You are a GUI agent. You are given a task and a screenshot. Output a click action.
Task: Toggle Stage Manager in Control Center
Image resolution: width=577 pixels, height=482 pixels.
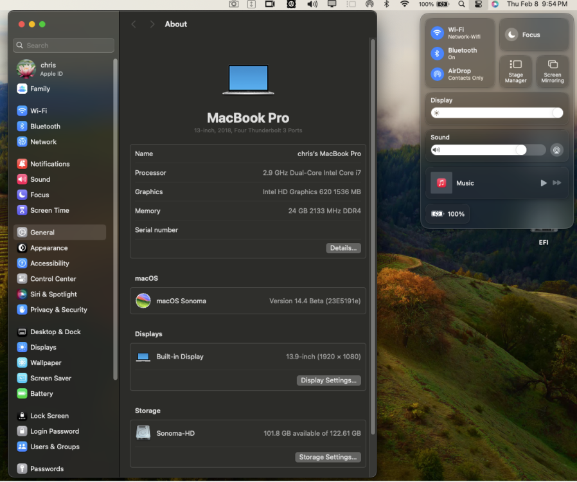(x=515, y=71)
